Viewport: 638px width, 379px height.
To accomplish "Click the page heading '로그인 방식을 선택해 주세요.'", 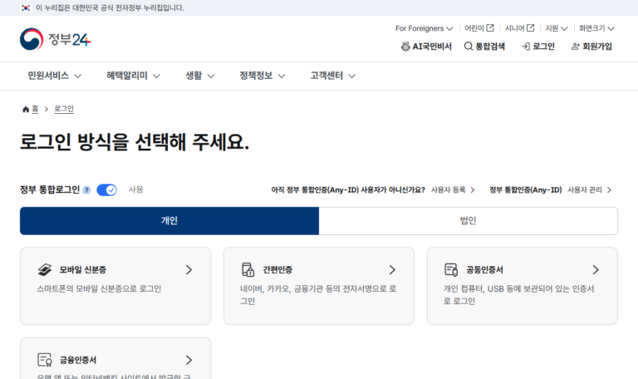I will pos(135,142).
